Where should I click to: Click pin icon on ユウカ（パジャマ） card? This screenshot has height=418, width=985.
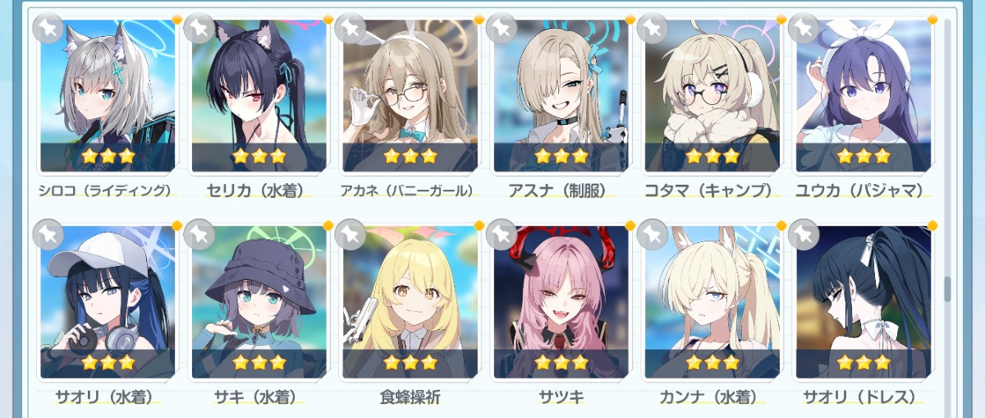pos(804,28)
